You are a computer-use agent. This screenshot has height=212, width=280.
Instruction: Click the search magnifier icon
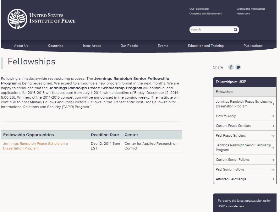coord(235,30)
